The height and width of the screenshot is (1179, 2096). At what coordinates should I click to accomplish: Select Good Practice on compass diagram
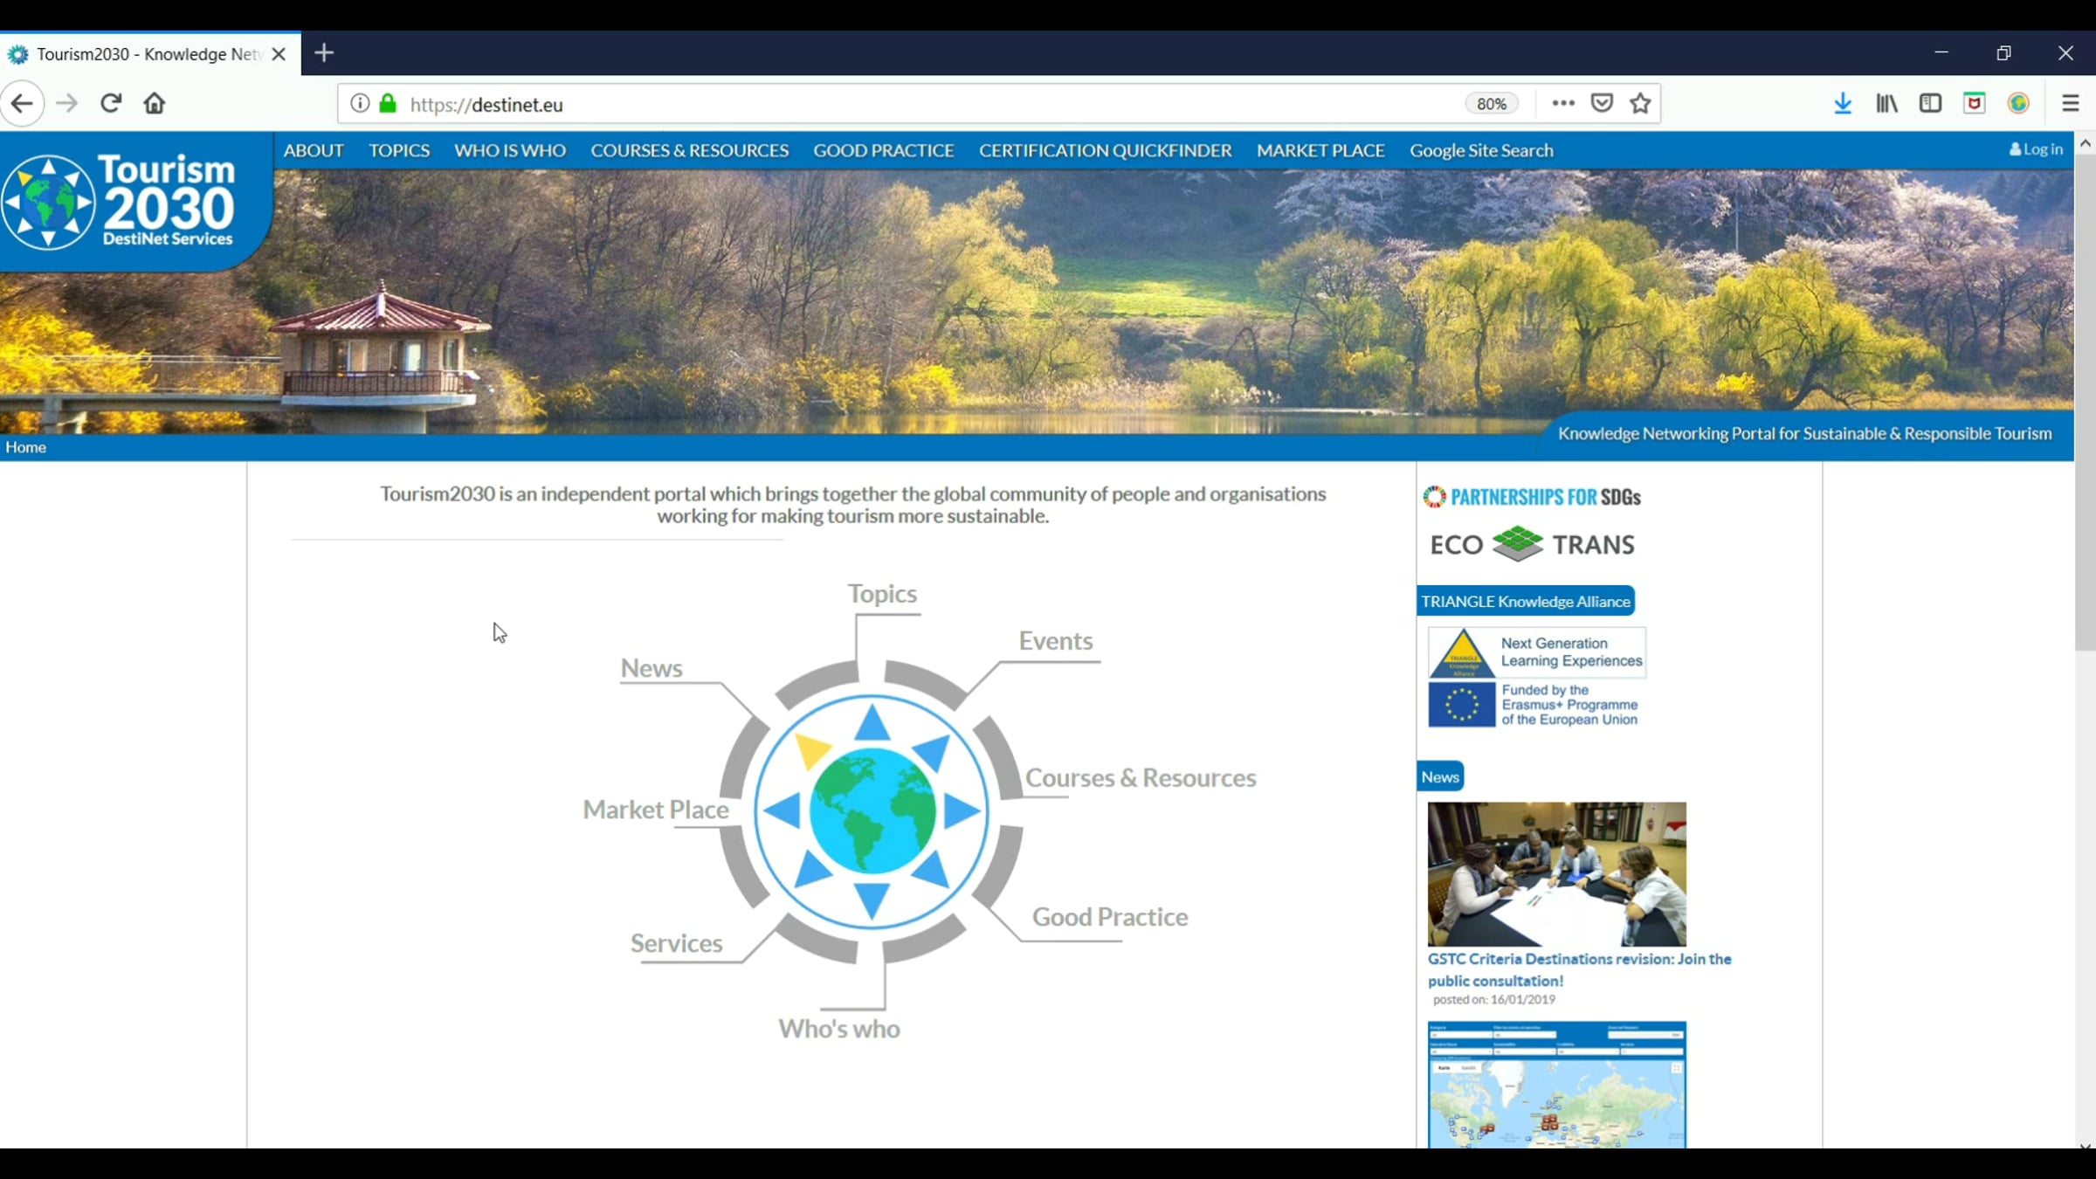coord(1110,917)
